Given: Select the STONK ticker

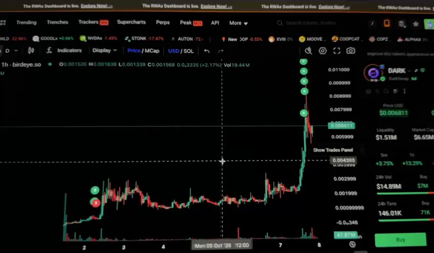Looking at the screenshot, I should point(144,39).
